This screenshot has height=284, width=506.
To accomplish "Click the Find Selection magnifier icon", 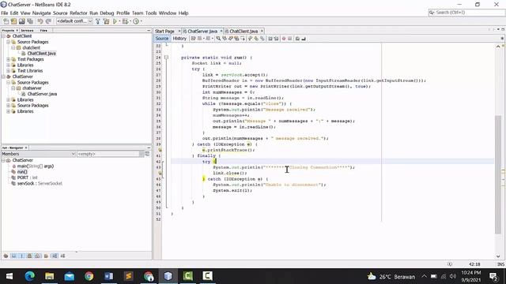I will tap(218, 39).
